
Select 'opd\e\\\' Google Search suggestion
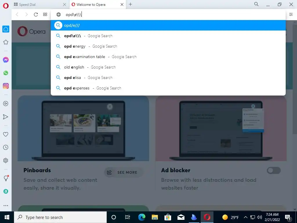(168, 36)
